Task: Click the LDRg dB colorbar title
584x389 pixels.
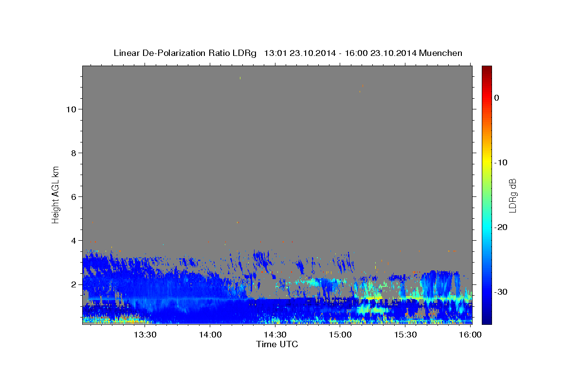Action: pos(512,195)
